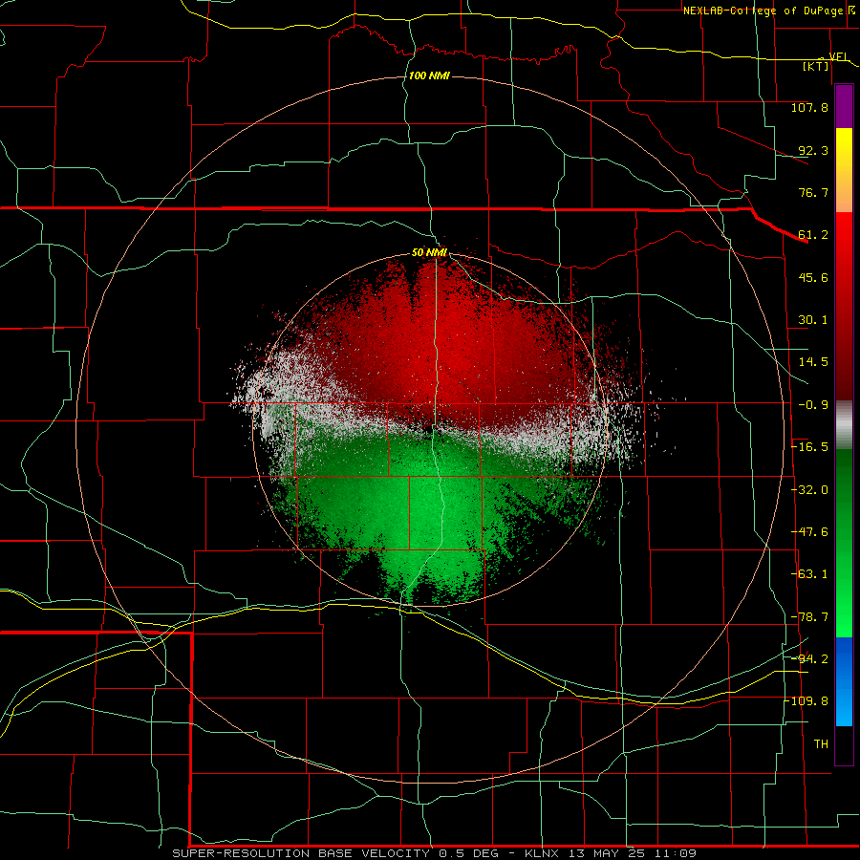The height and width of the screenshot is (860, 860).
Task: Click the TH label on the legend
Action: point(821,744)
